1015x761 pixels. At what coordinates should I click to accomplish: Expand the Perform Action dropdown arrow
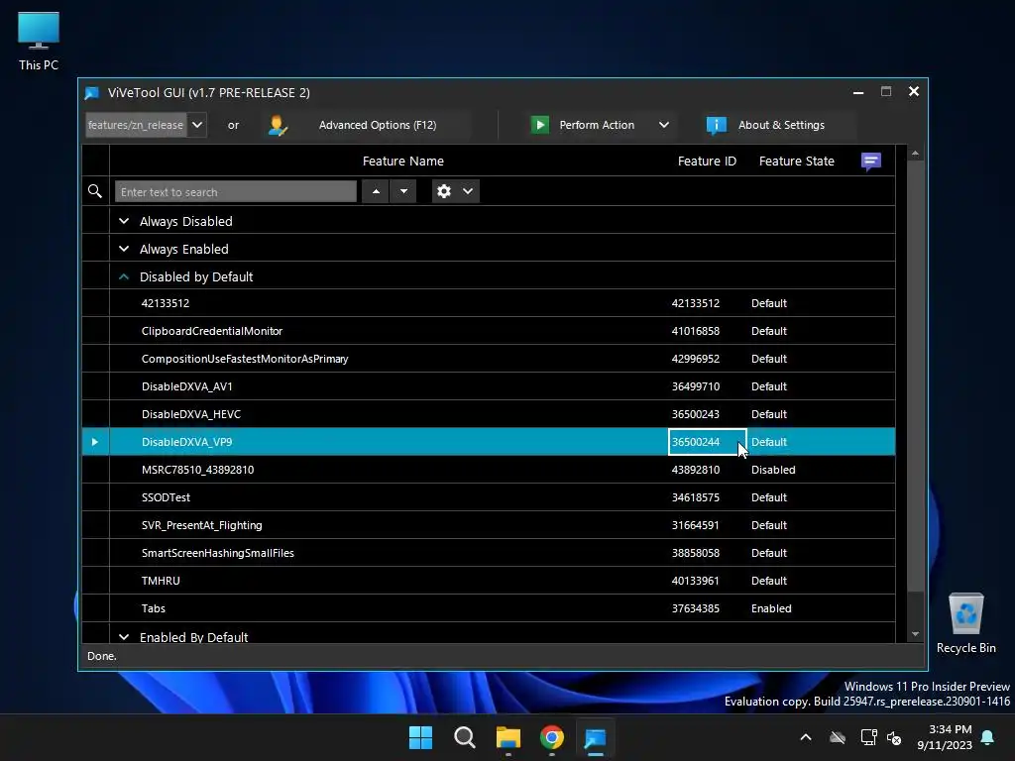663,125
